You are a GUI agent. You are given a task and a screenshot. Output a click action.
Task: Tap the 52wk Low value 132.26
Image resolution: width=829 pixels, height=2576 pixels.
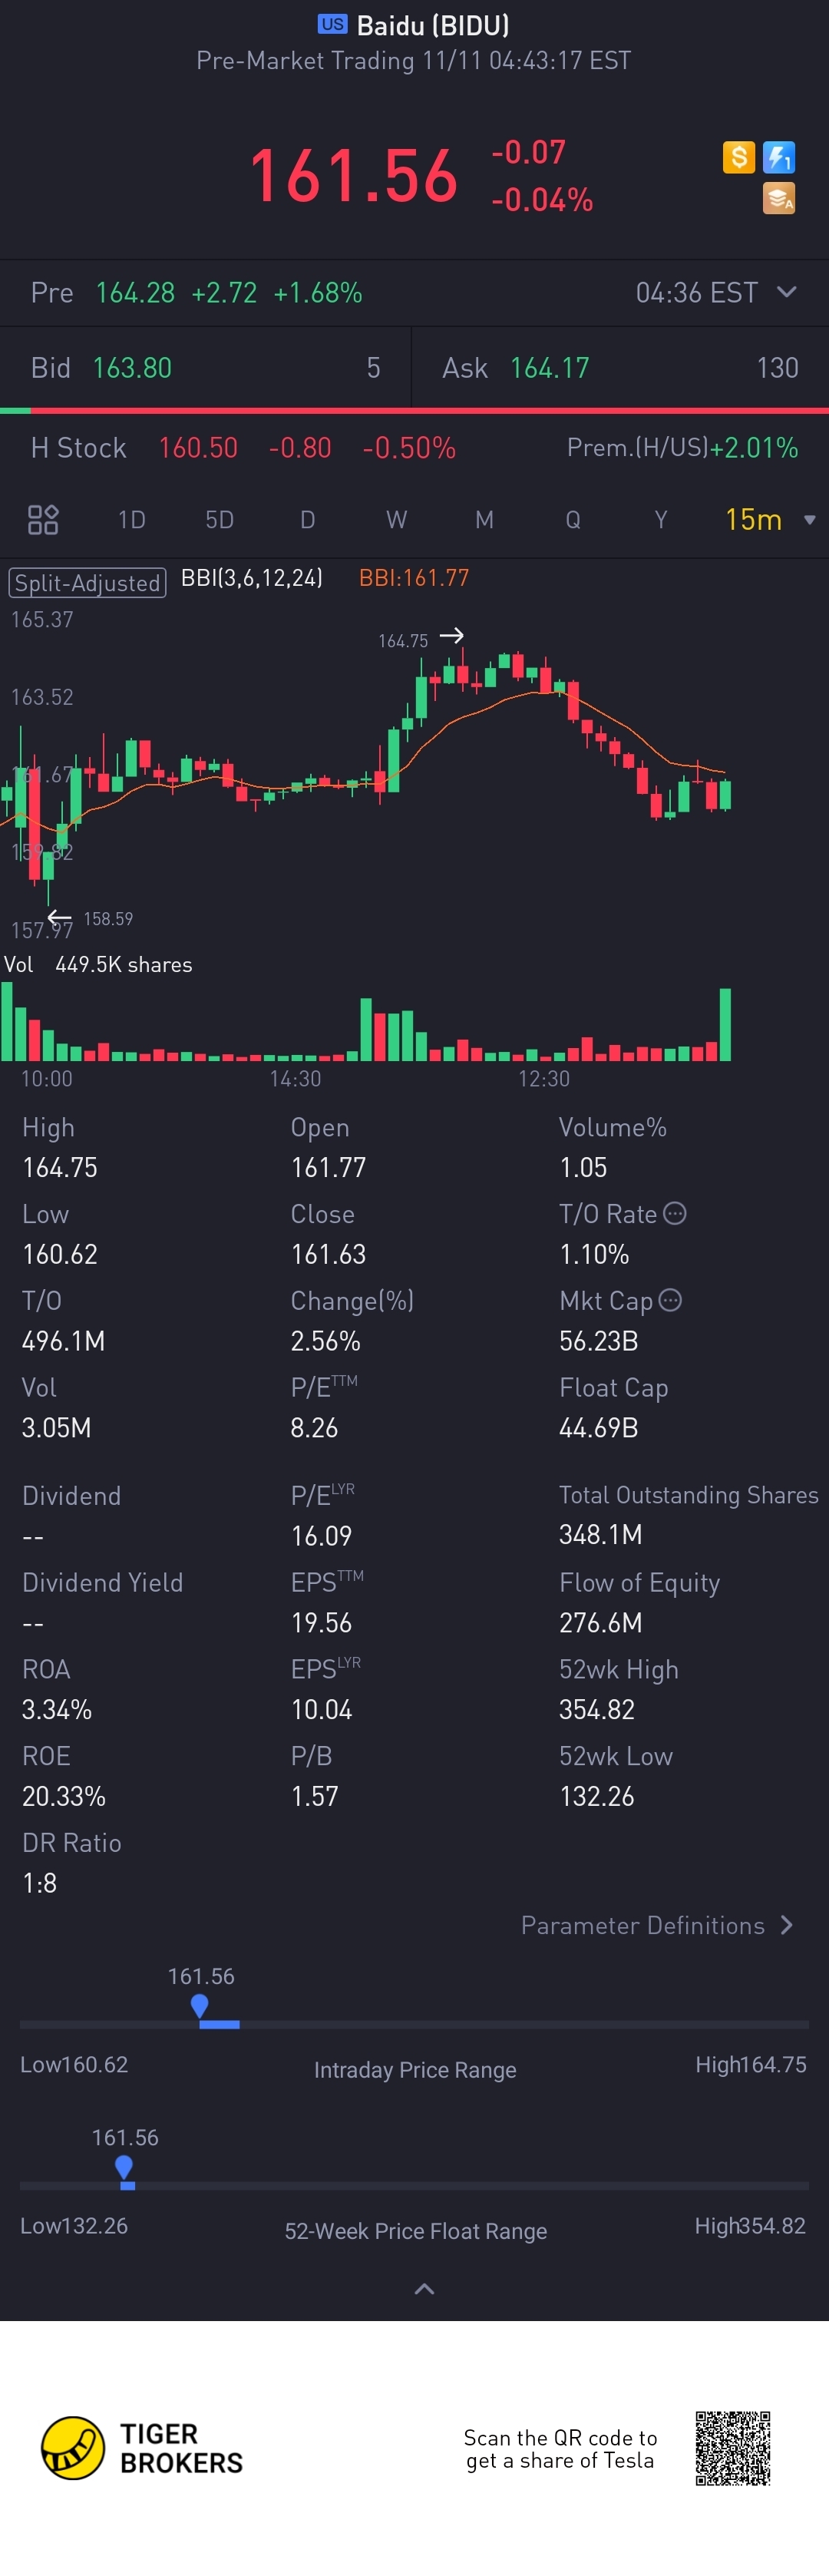point(596,1796)
